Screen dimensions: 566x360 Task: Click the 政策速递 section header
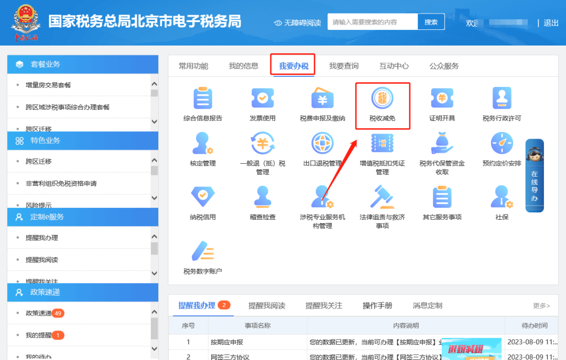(x=83, y=292)
